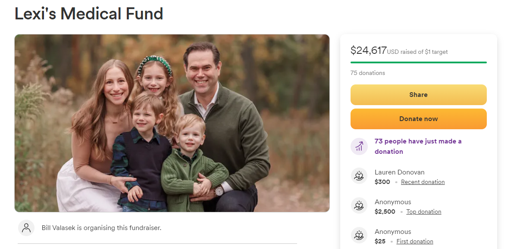Open the Top donation link
520x249 pixels.
(423, 212)
